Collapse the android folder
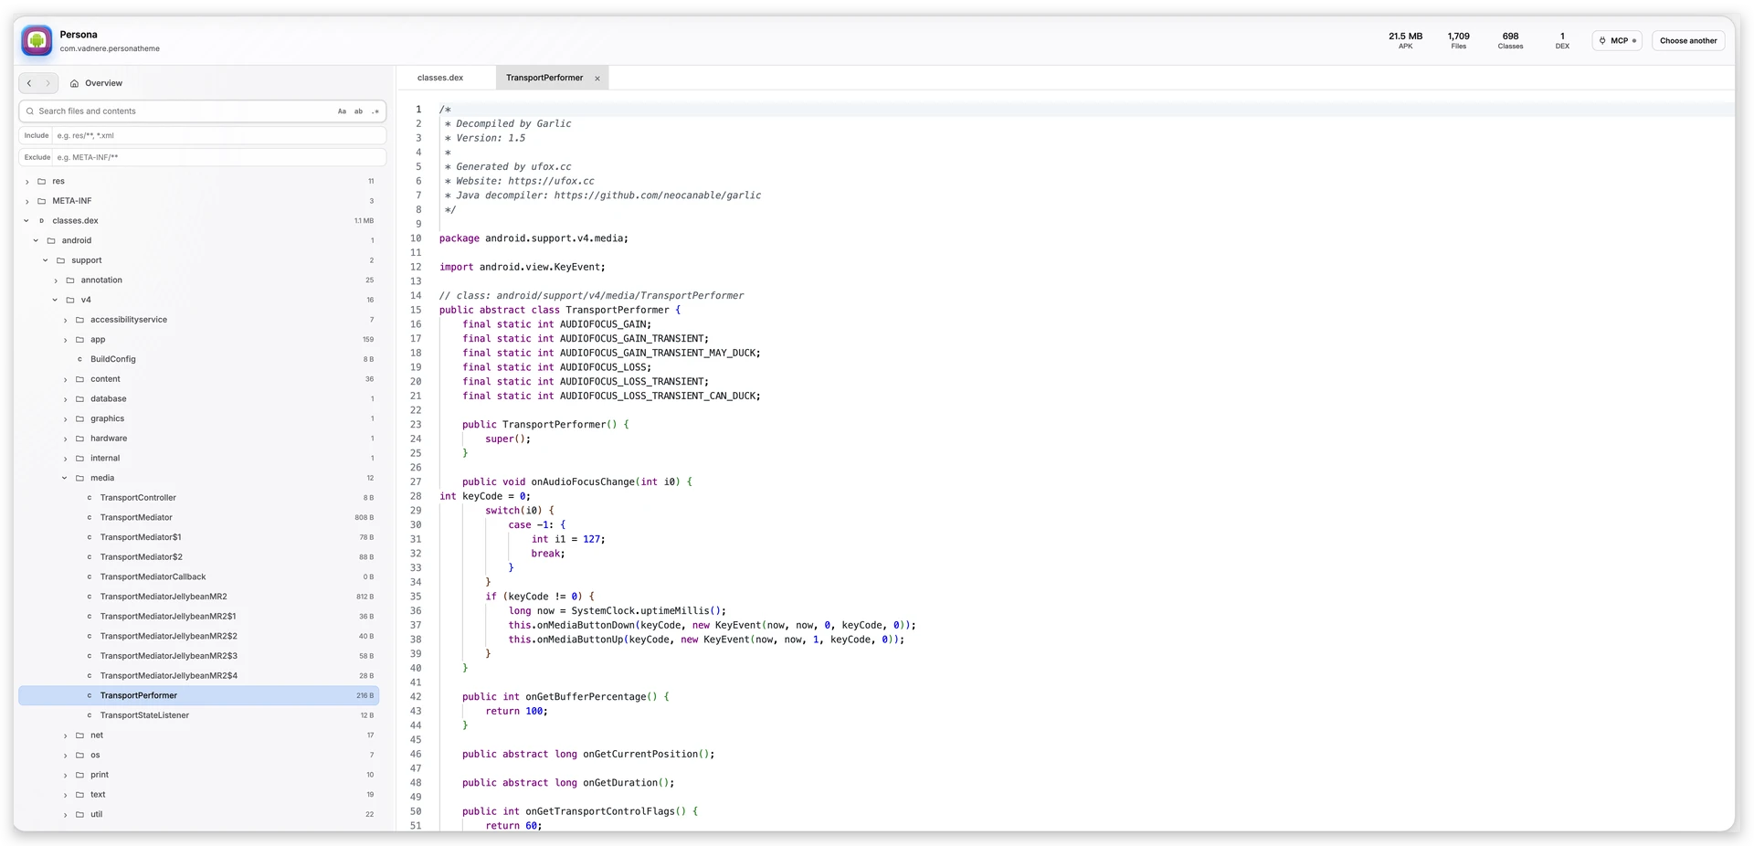Image resolution: width=1754 pixels, height=846 pixels. click(36, 241)
